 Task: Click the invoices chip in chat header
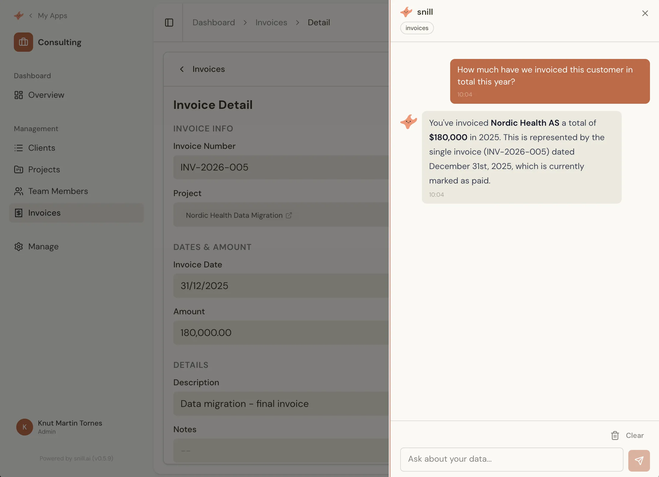417,28
